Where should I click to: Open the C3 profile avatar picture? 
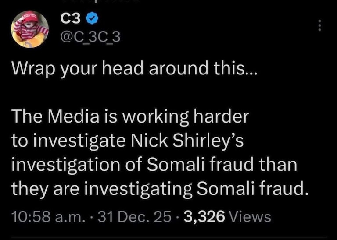point(30,28)
